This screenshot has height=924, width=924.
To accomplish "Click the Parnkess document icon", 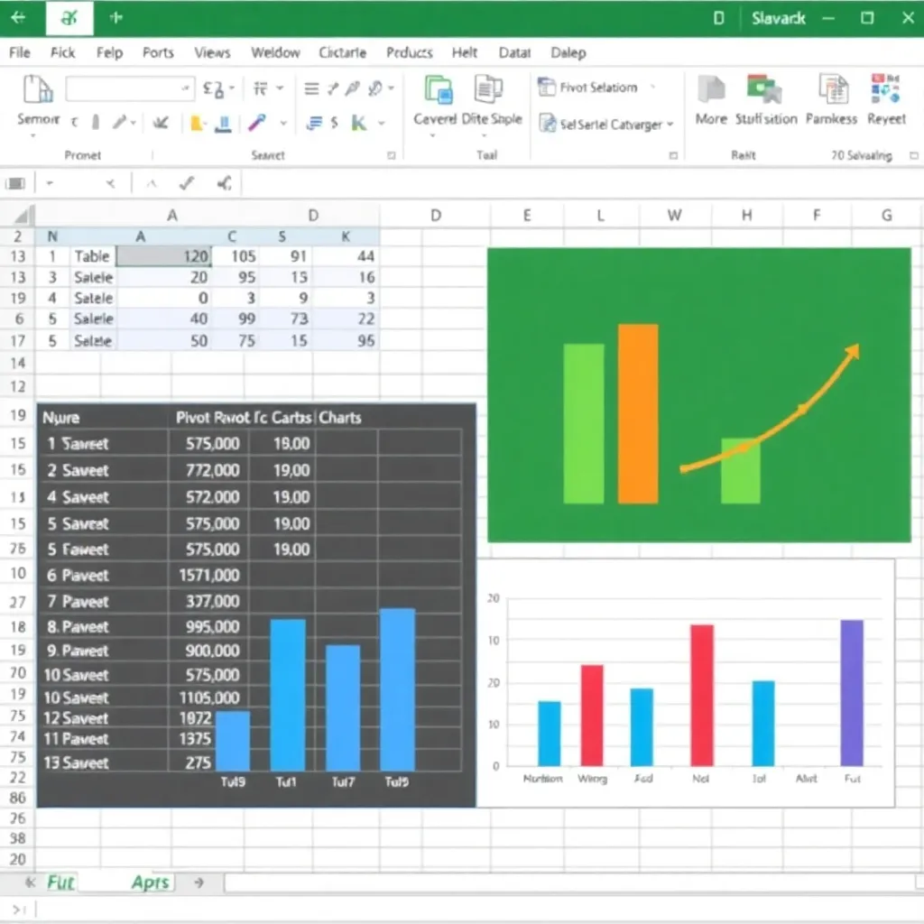I will pos(832,90).
